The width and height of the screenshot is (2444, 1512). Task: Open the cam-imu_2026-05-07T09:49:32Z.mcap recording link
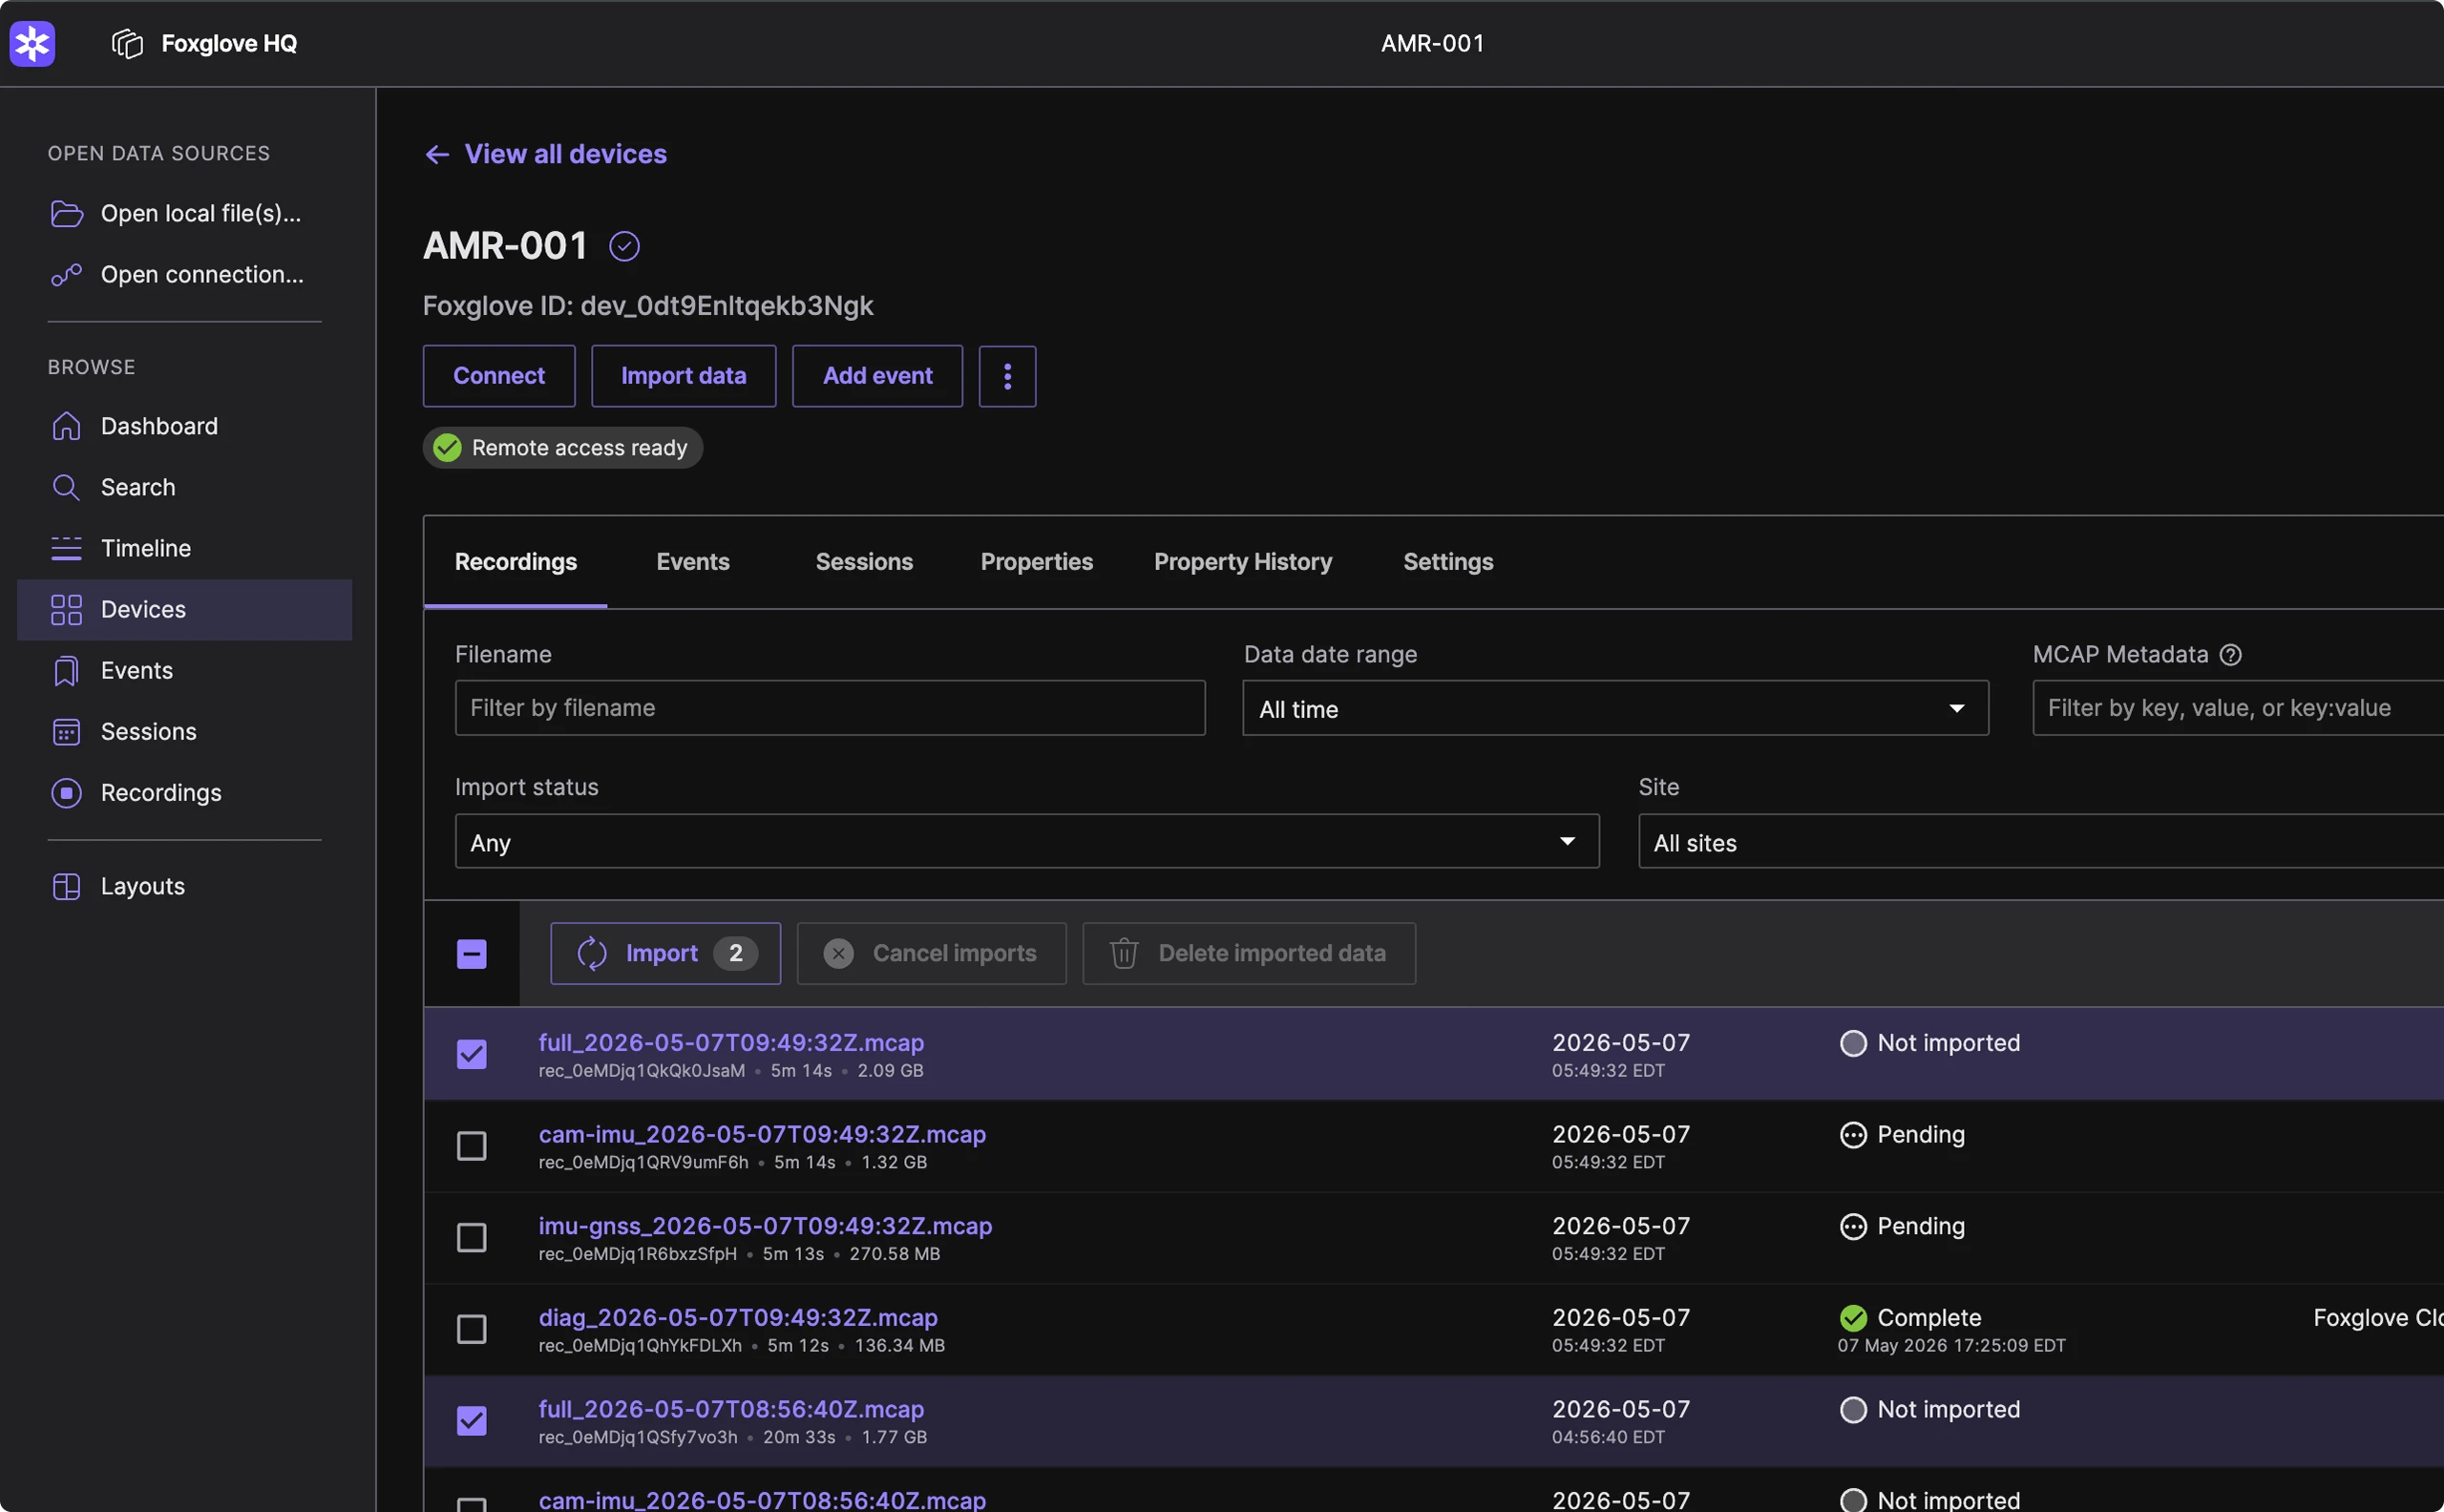[x=762, y=1134]
